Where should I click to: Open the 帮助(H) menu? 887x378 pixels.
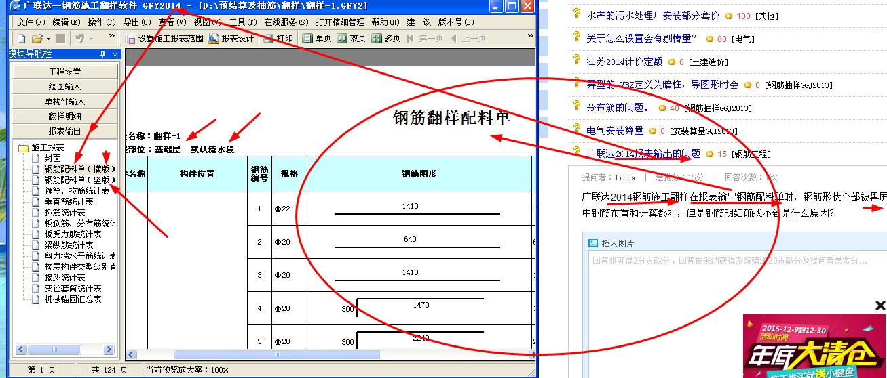(x=385, y=22)
